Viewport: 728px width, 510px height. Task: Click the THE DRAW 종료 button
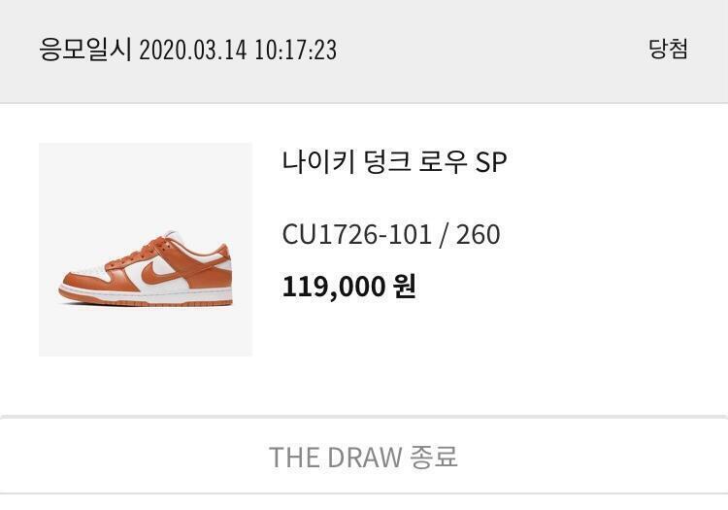[x=364, y=457]
